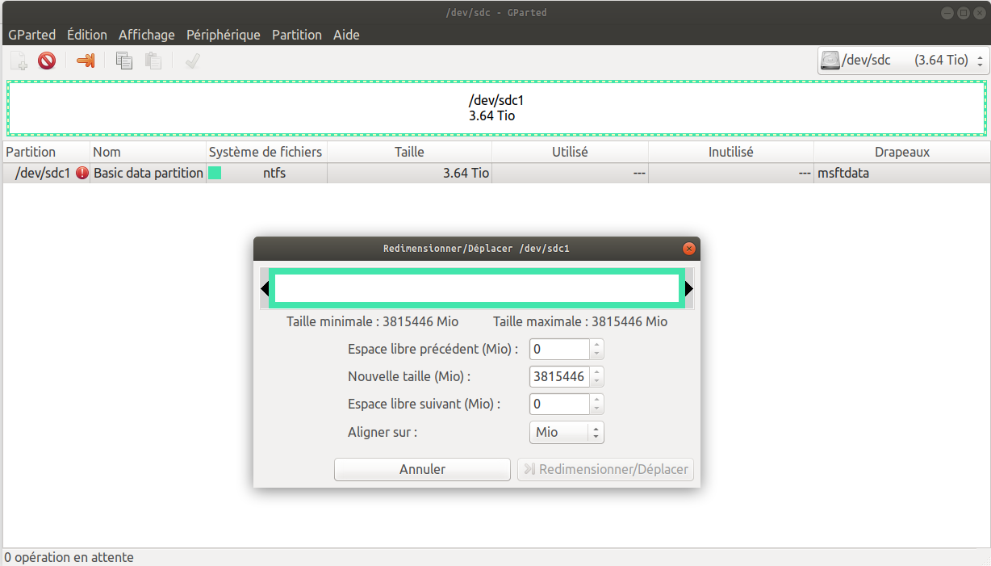Screen dimensions: 991x566
Task: Click the "0 opération en attente" status text
Action: click(69, 557)
